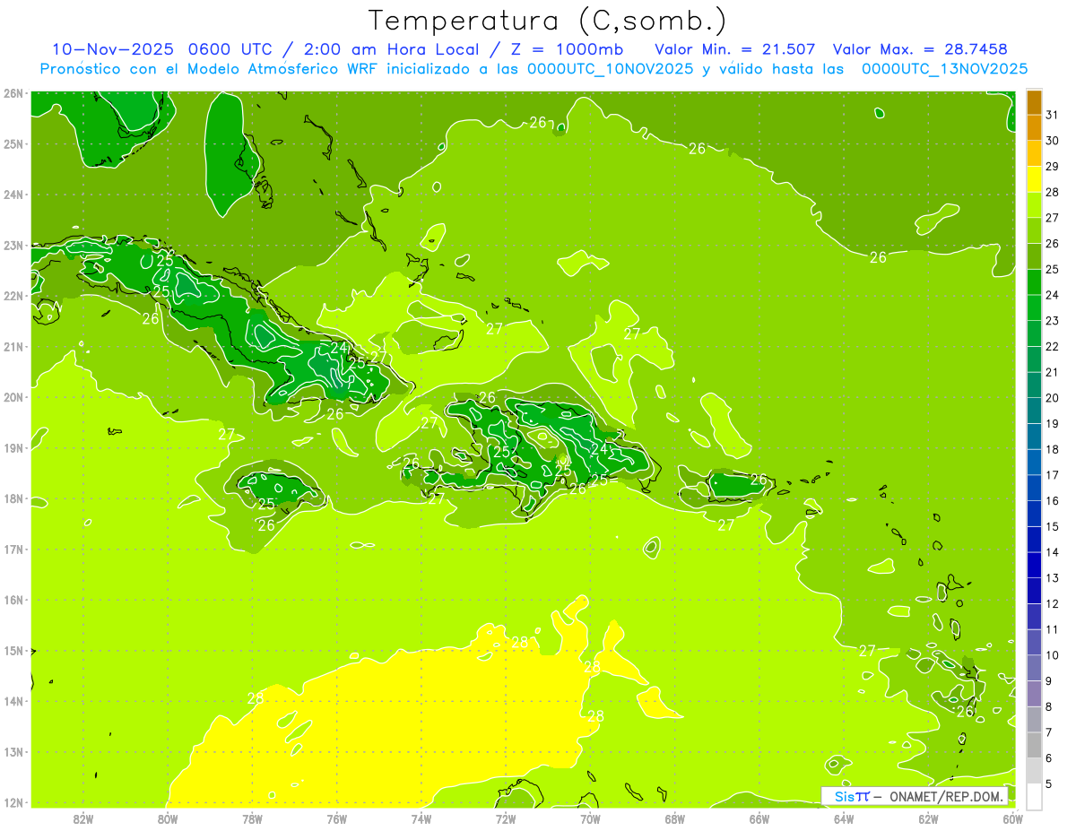Pick the brown swatch above 31 on the colorbar
This screenshot has width=1076, height=831.
pos(1034,103)
